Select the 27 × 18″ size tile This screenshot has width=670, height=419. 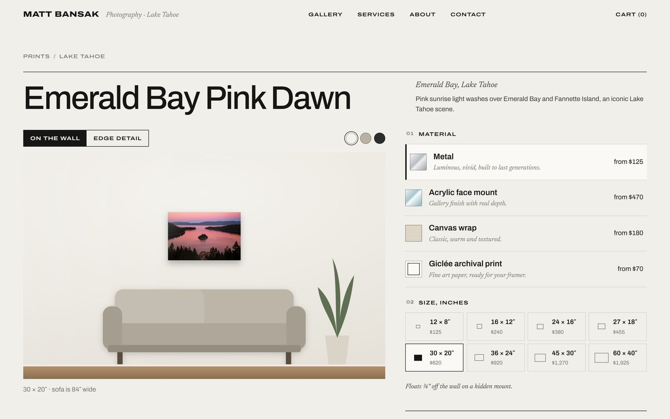coord(617,326)
